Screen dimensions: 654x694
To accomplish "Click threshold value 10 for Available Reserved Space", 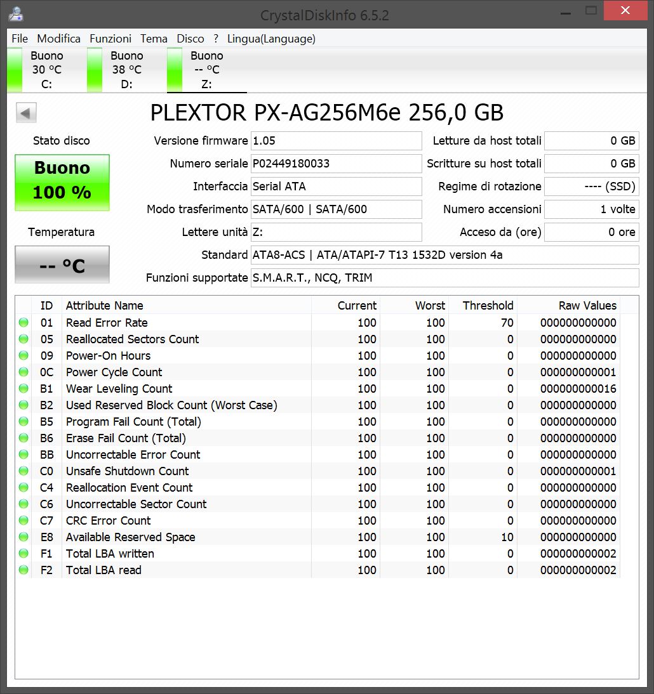I will pyautogui.click(x=507, y=537).
